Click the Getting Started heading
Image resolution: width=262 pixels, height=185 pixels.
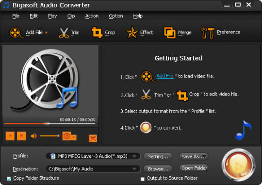179,58
